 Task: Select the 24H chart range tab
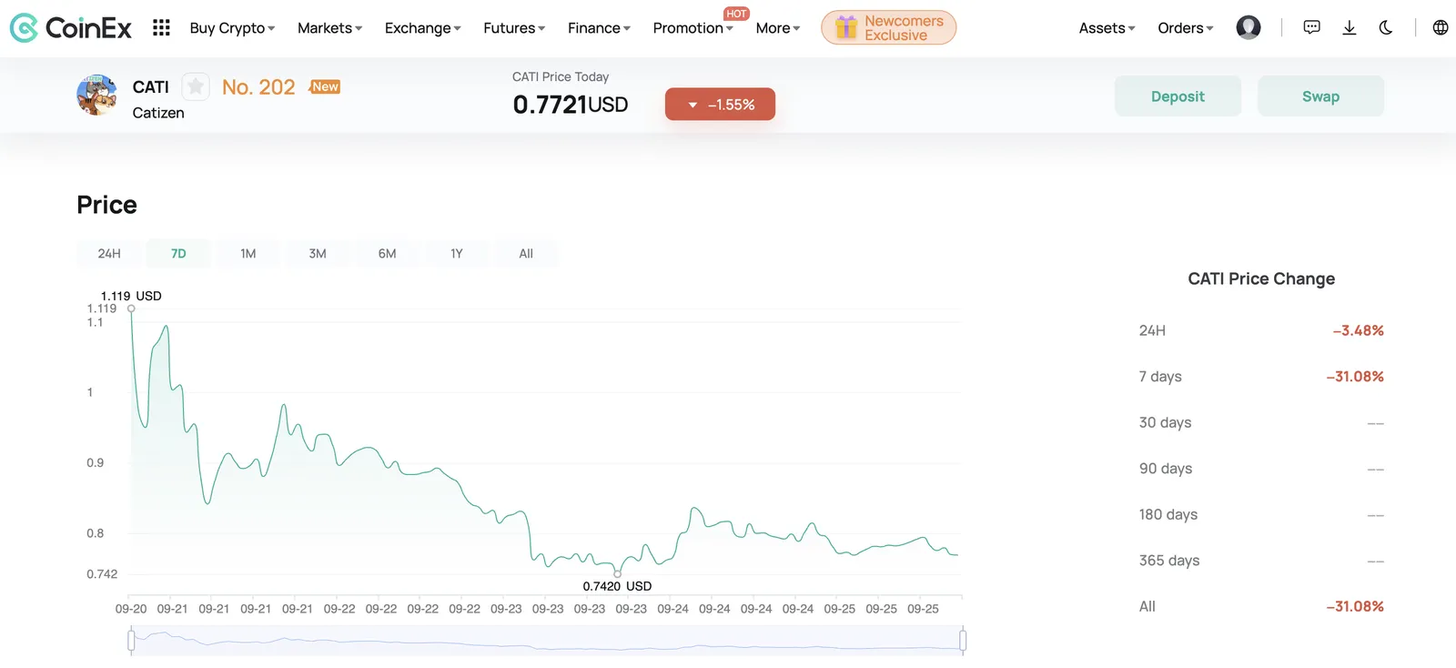pos(109,253)
